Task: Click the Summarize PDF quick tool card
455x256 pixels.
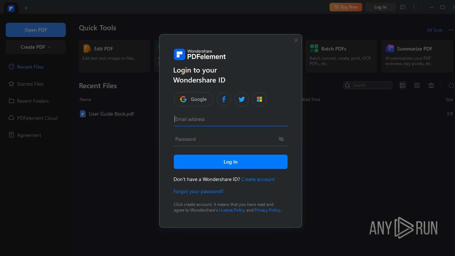Action: pyautogui.click(x=417, y=56)
